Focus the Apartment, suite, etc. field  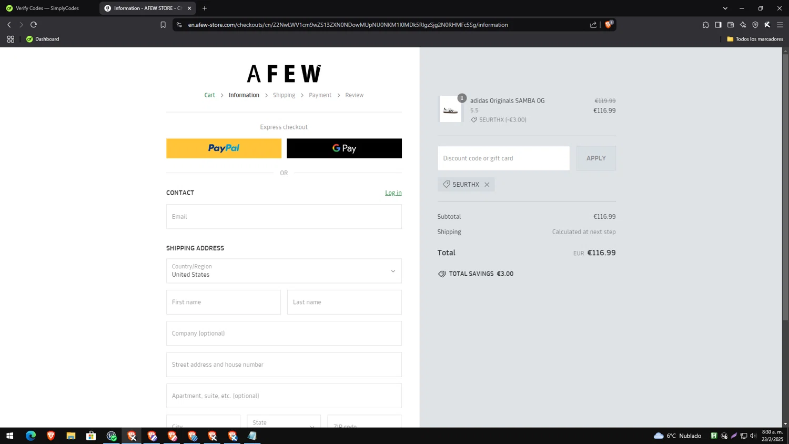click(x=284, y=396)
